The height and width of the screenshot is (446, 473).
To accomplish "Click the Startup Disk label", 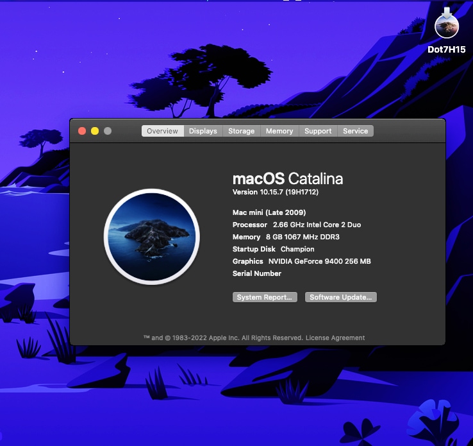I will click(x=254, y=249).
